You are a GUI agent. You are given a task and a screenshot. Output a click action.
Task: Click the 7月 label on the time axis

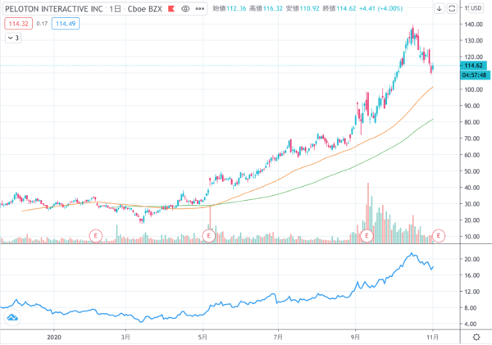(278, 337)
